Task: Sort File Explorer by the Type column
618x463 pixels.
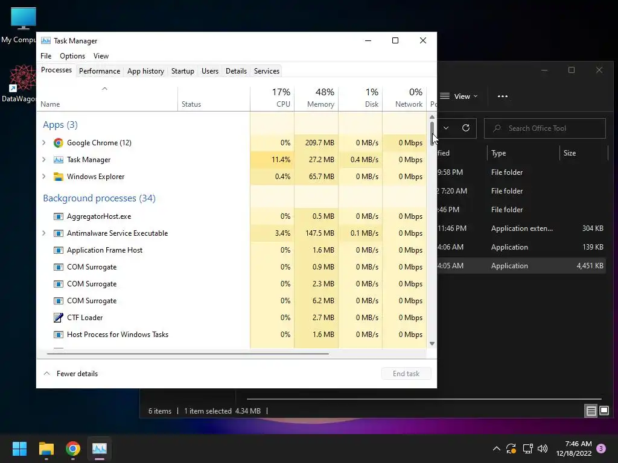Action: click(x=523, y=153)
